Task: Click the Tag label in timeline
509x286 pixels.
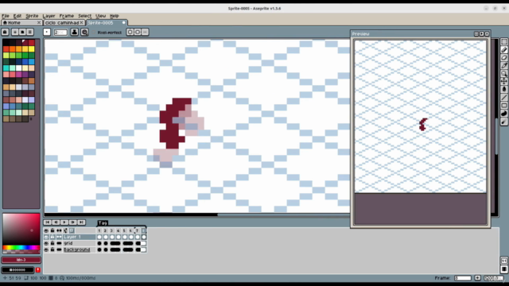Action: click(x=103, y=222)
